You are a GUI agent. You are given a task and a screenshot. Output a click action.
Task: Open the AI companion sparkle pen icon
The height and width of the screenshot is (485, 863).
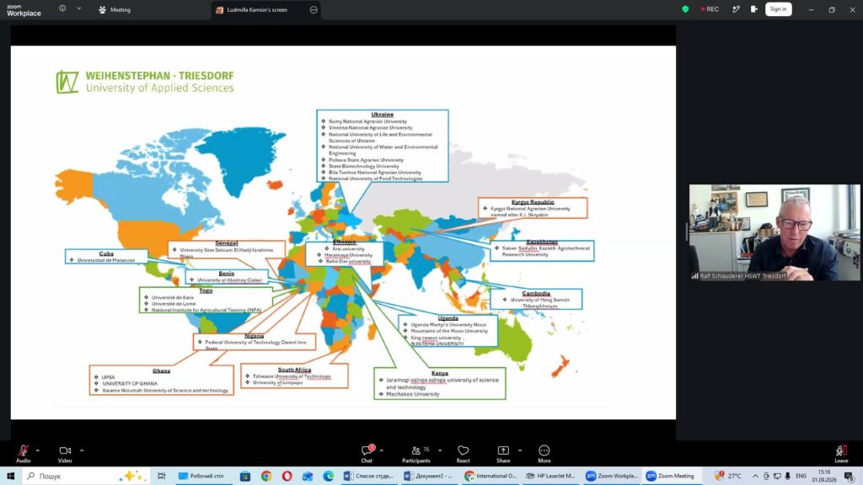736,9
